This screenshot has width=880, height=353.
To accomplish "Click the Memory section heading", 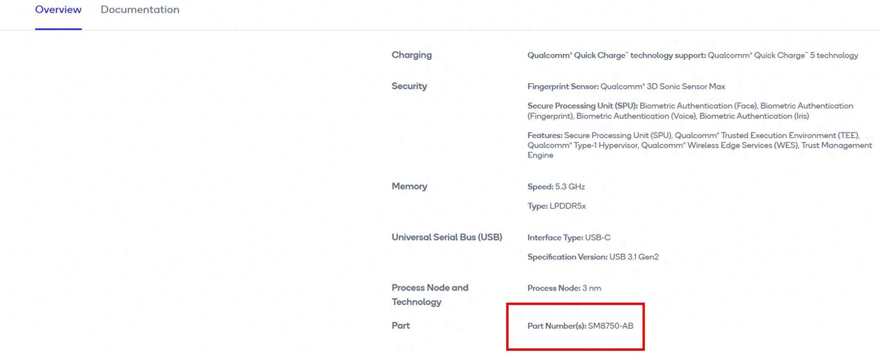I will 409,186.
